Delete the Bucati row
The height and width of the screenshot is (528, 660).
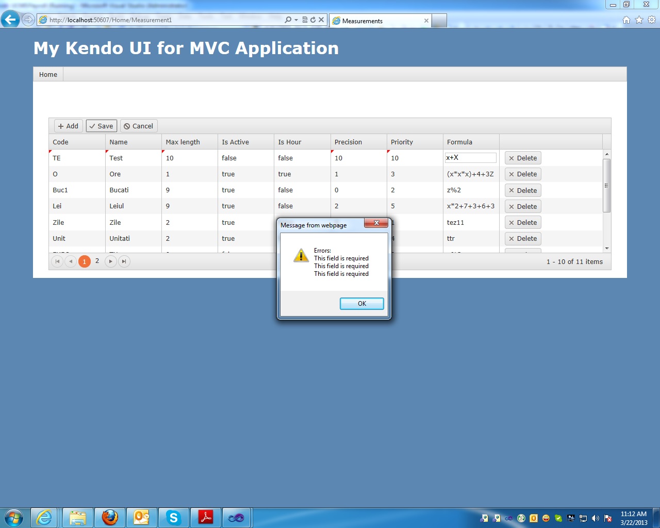[x=523, y=190]
